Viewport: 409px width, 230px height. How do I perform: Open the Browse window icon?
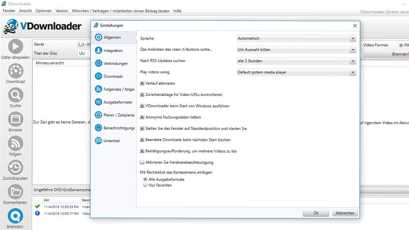tap(16, 119)
